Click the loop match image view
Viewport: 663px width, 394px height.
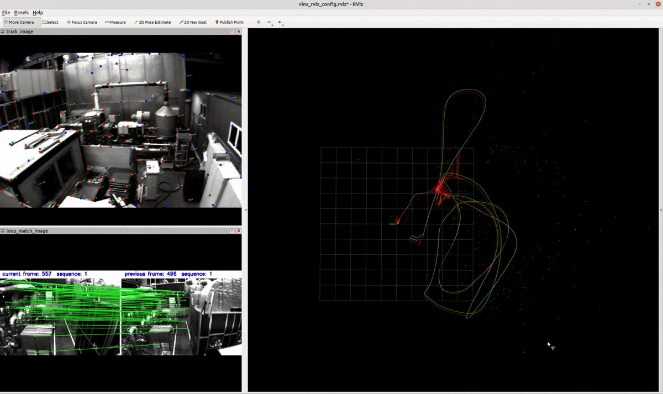(120, 312)
